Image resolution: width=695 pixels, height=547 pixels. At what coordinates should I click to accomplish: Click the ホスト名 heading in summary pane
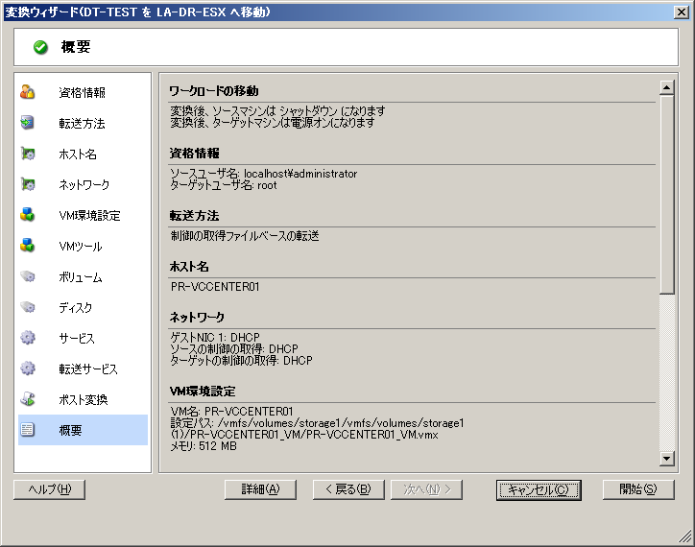[189, 267]
